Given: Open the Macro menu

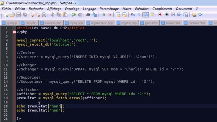Looking at the screenshot, I should (127, 9).
